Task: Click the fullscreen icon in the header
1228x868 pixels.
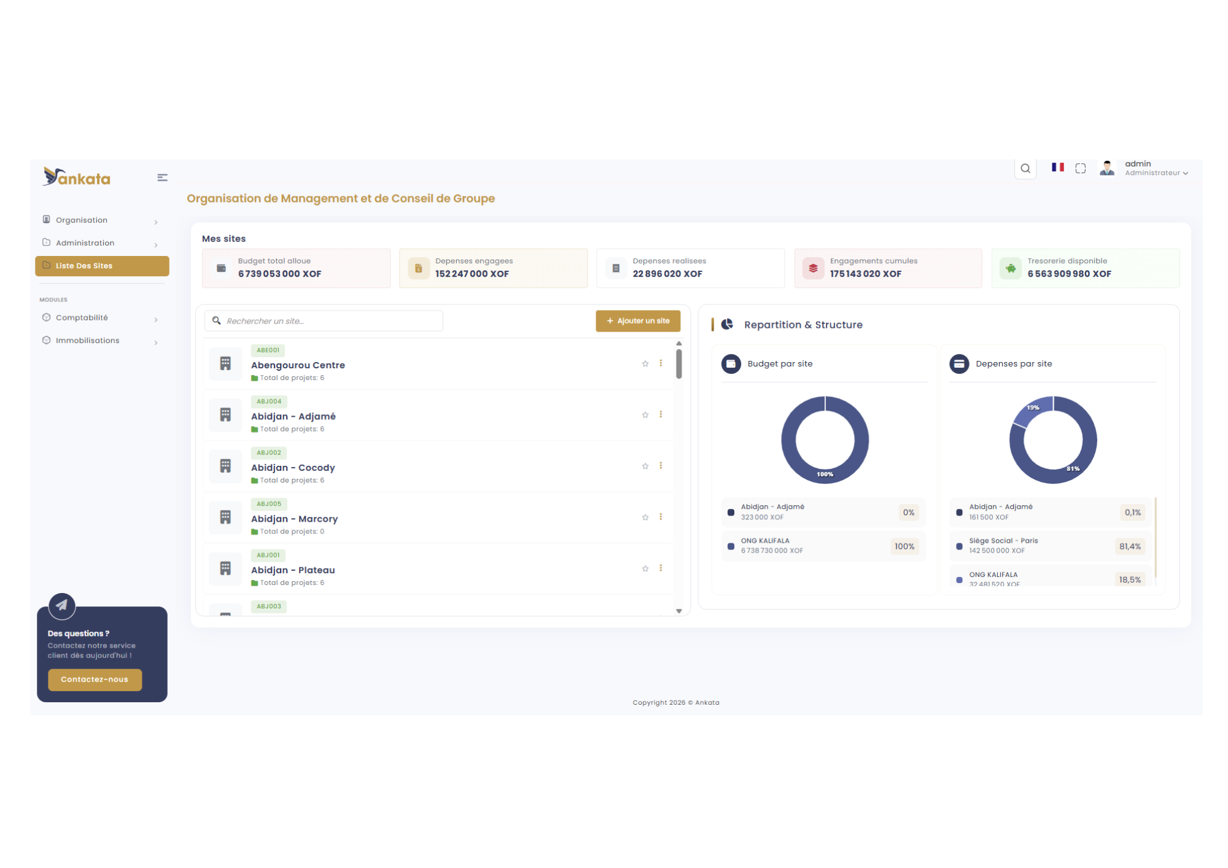Action: pos(1081,168)
